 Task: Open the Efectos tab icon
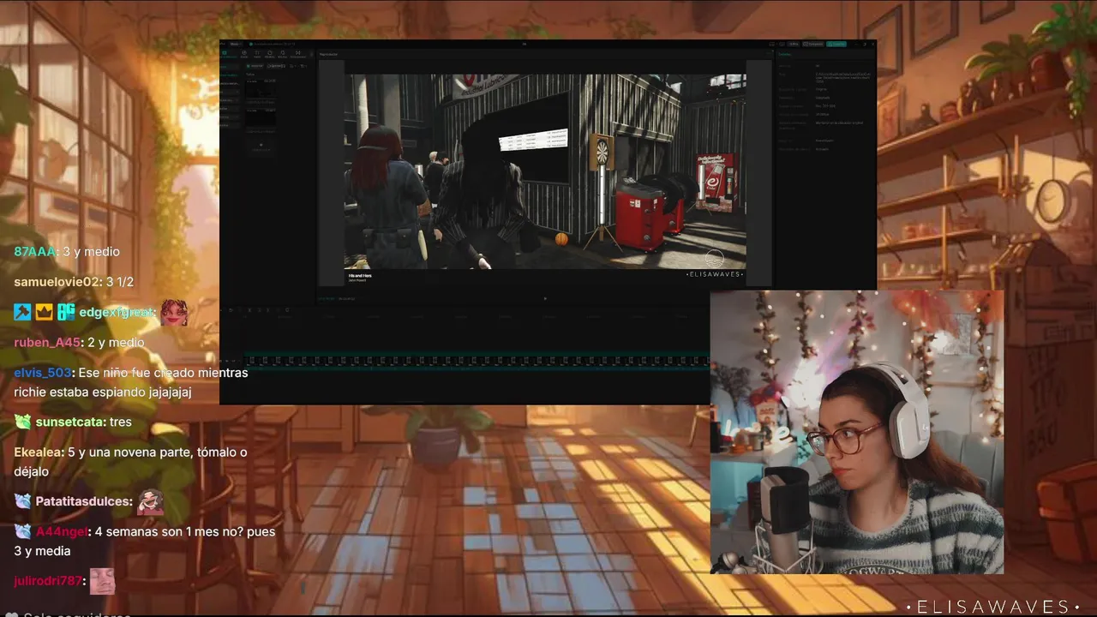(x=283, y=54)
